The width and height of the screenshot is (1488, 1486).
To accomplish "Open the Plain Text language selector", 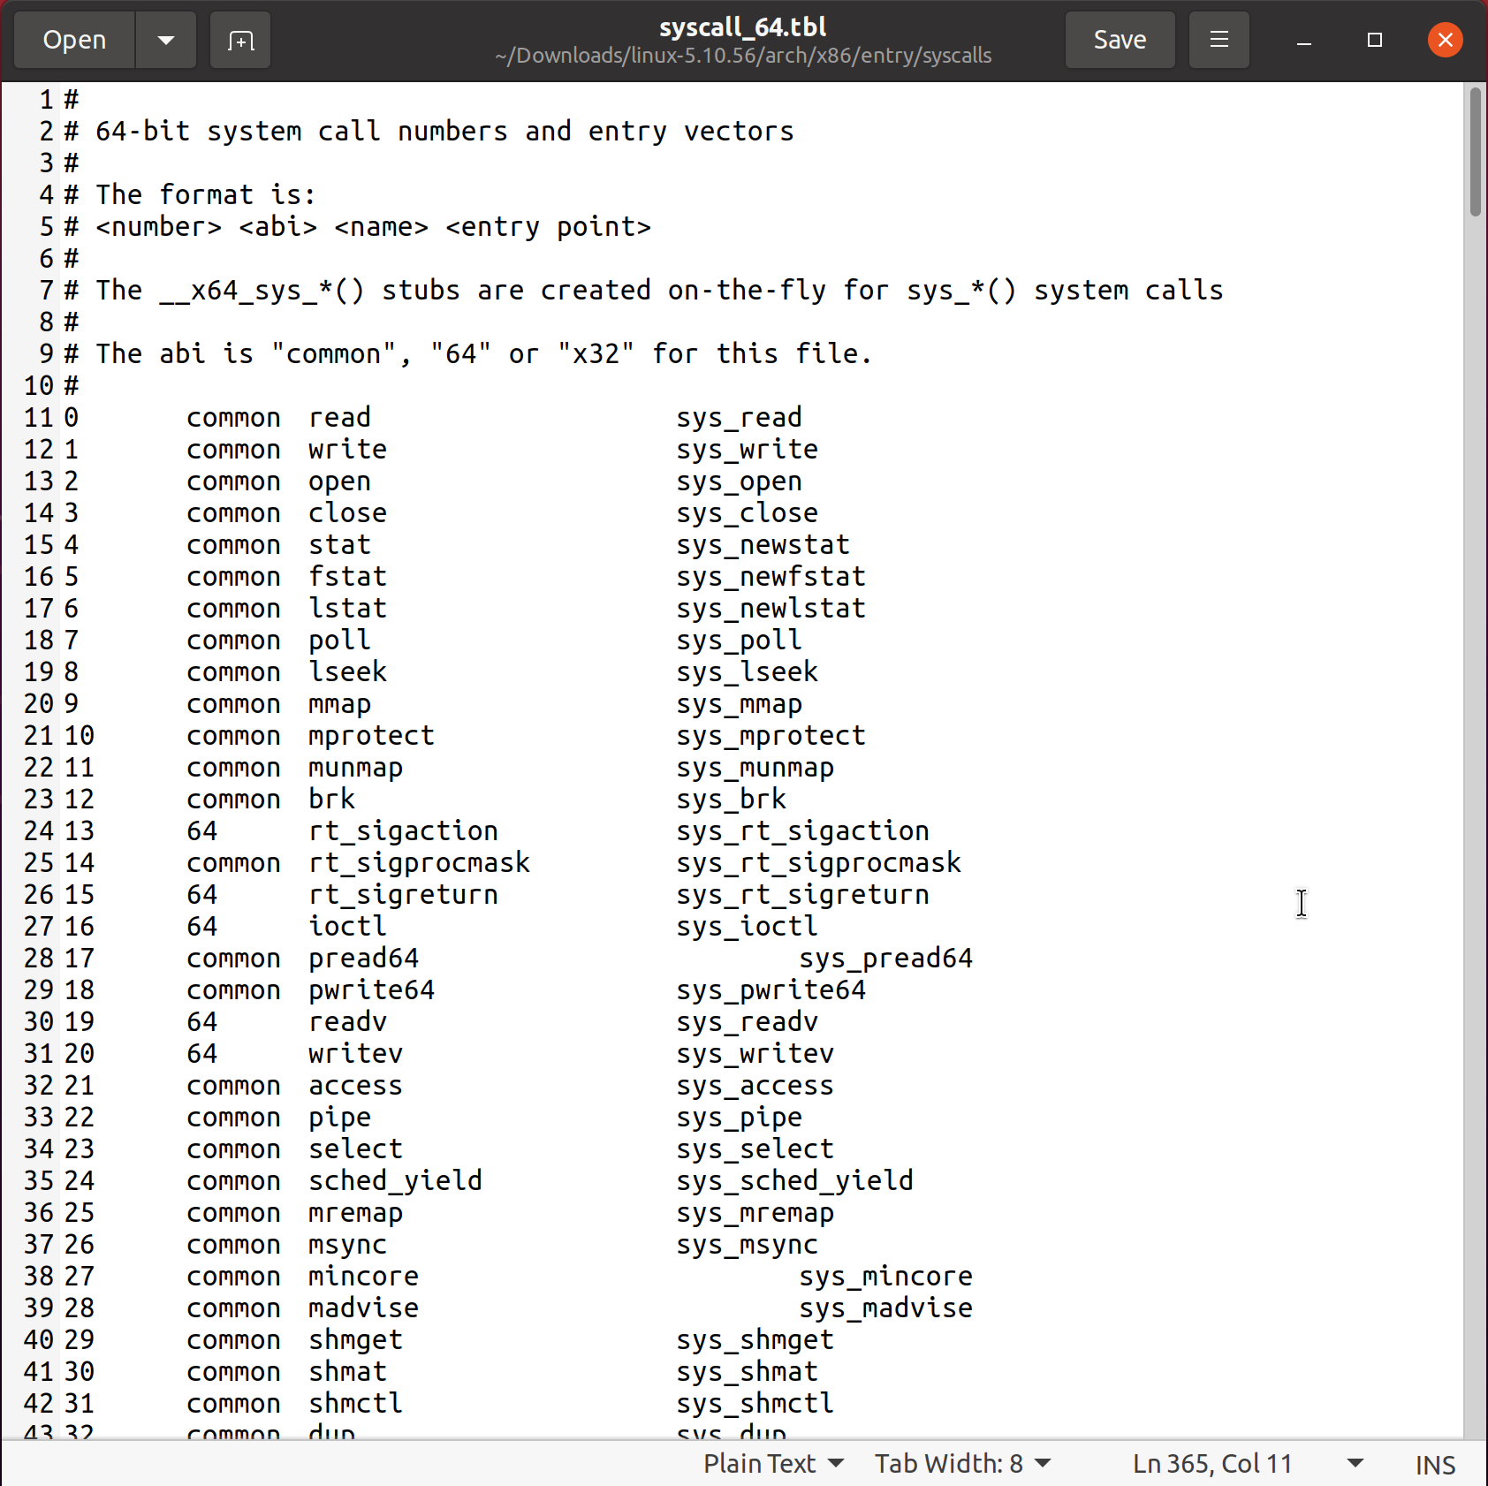I will click(x=773, y=1463).
